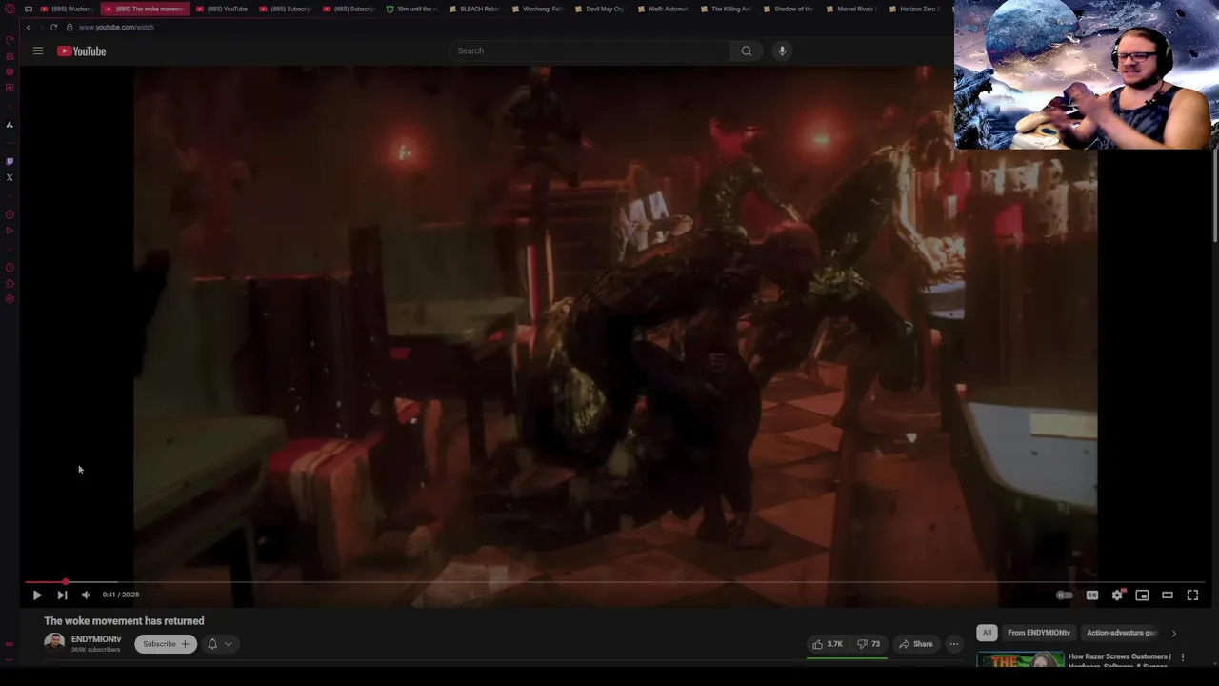Image resolution: width=1219 pixels, height=686 pixels.
Task: Open options for How Razer Screws Customers video
Action: pyautogui.click(x=1183, y=657)
